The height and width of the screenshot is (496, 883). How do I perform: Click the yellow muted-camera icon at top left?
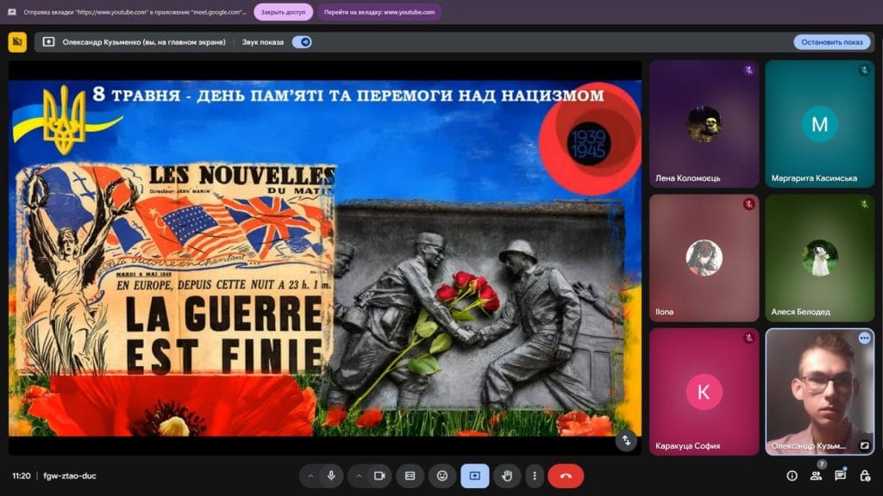17,42
